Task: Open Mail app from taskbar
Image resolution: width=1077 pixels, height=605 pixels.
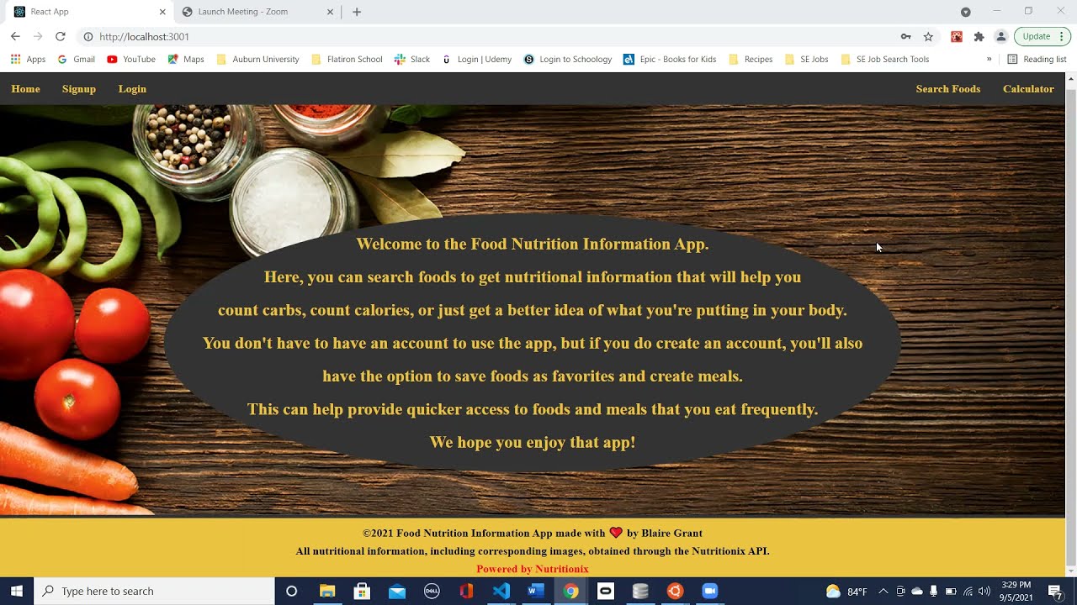Action: (397, 591)
